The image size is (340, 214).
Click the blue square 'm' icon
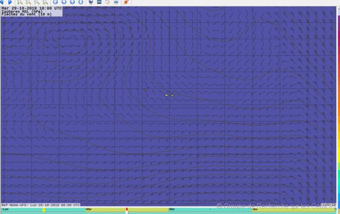pyautogui.click(x=99, y=2)
